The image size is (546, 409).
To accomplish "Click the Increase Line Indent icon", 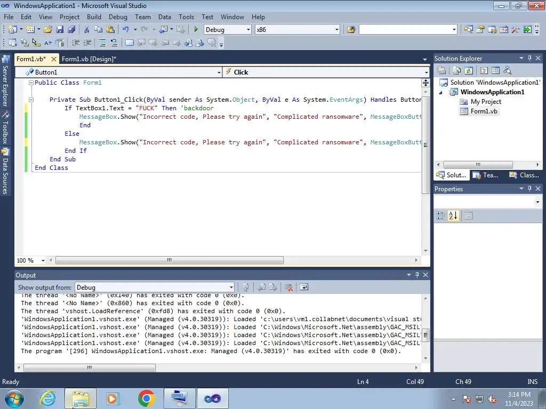I will point(87,43).
